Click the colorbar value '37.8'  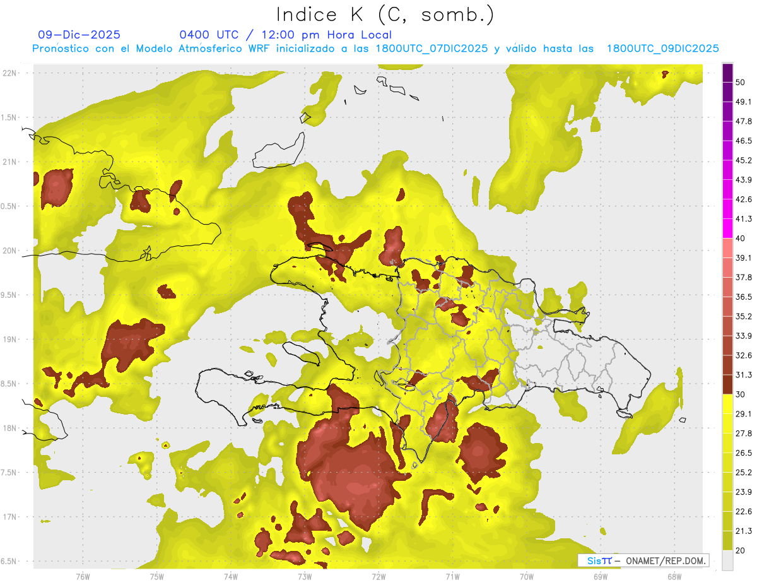(744, 277)
